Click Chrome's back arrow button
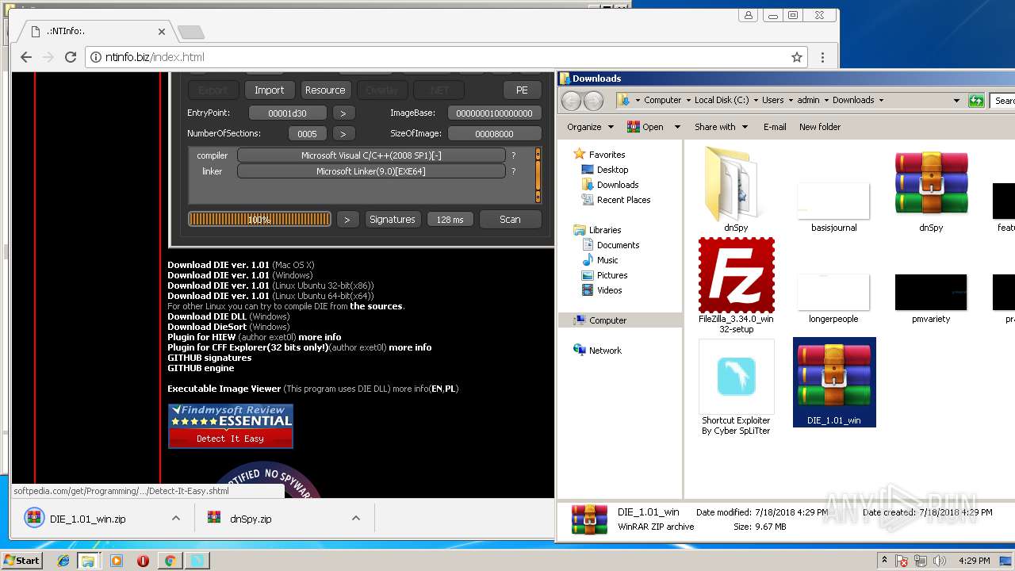This screenshot has width=1015, height=571. coord(26,57)
